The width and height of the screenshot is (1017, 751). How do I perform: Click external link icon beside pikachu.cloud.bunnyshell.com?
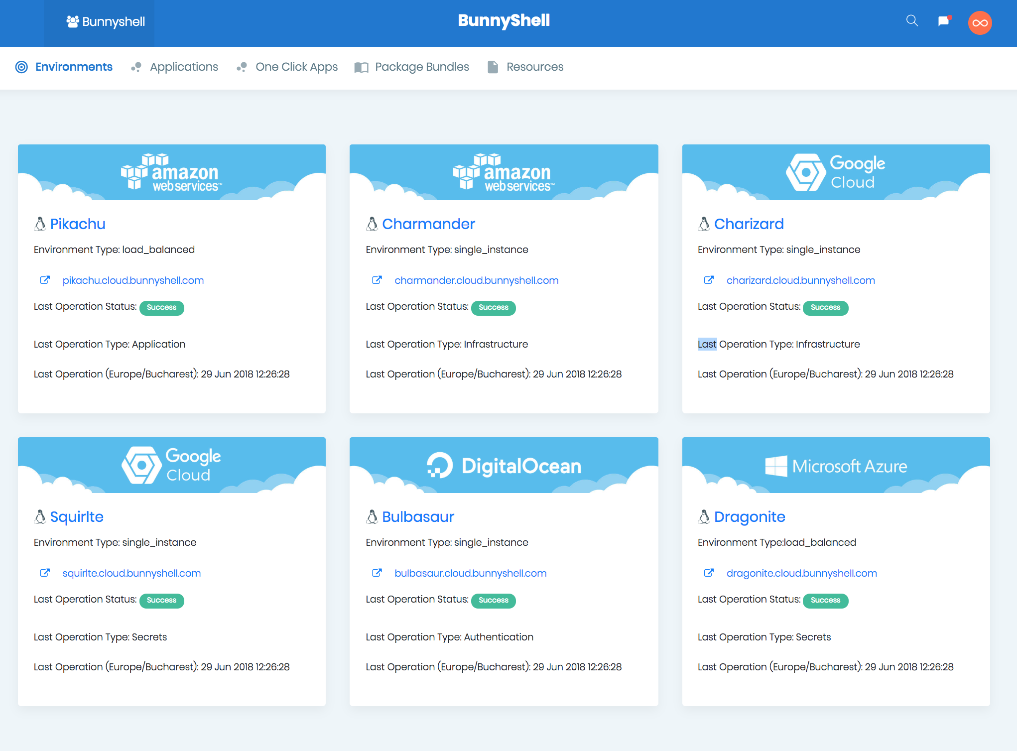click(x=45, y=280)
